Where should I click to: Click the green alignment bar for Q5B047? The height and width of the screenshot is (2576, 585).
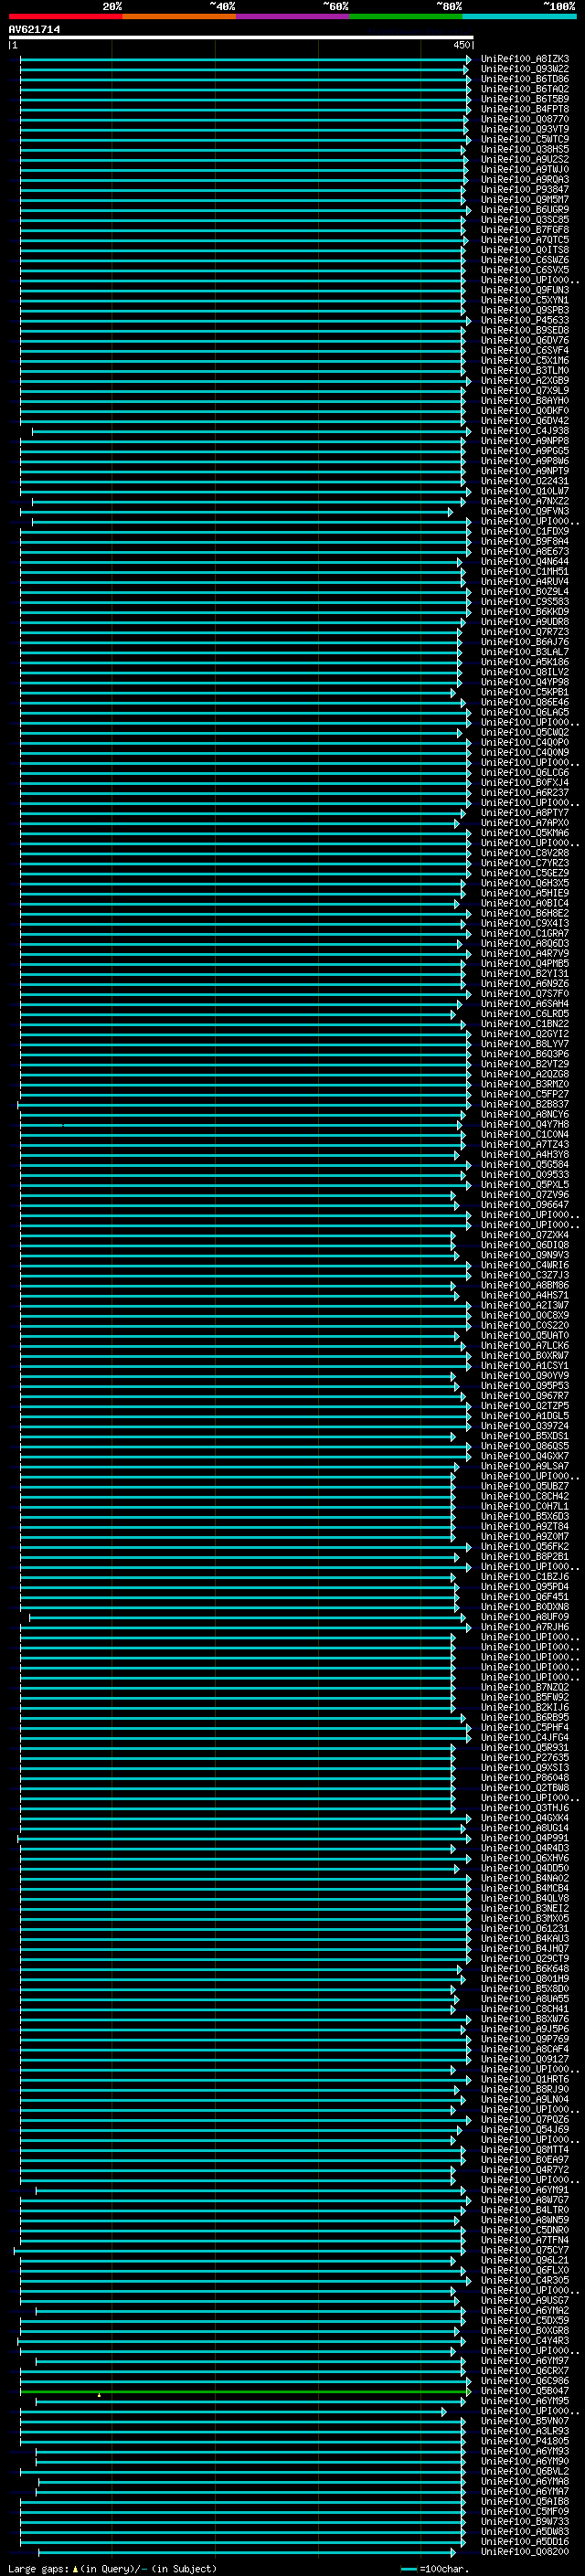[244, 2391]
